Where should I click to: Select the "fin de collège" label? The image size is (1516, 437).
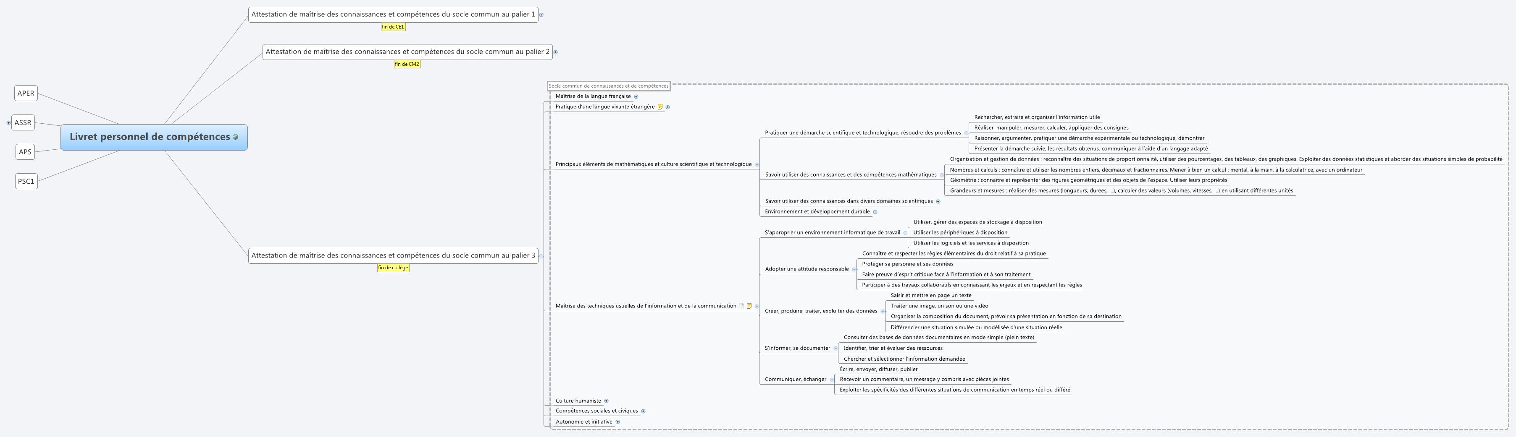392,267
